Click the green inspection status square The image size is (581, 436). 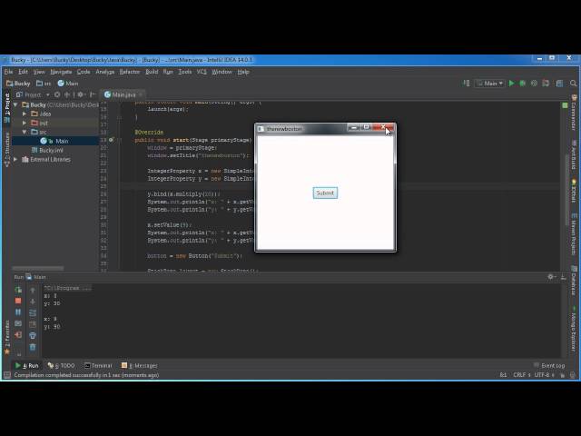[x=565, y=105]
